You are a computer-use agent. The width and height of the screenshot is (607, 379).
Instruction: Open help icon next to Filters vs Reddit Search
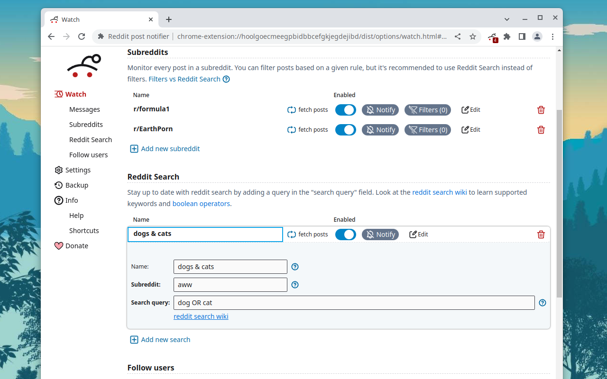[226, 79]
